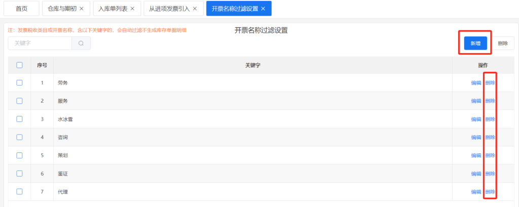Viewport: 519px width, 207px height.
Task: Click the page title 开票名称过滤设置
Action: (x=261, y=30)
